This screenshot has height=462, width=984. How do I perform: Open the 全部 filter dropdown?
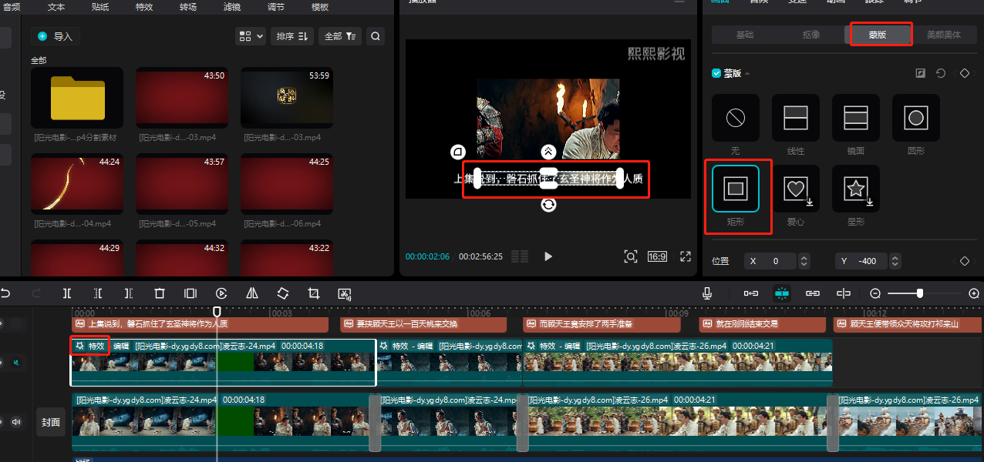[339, 36]
